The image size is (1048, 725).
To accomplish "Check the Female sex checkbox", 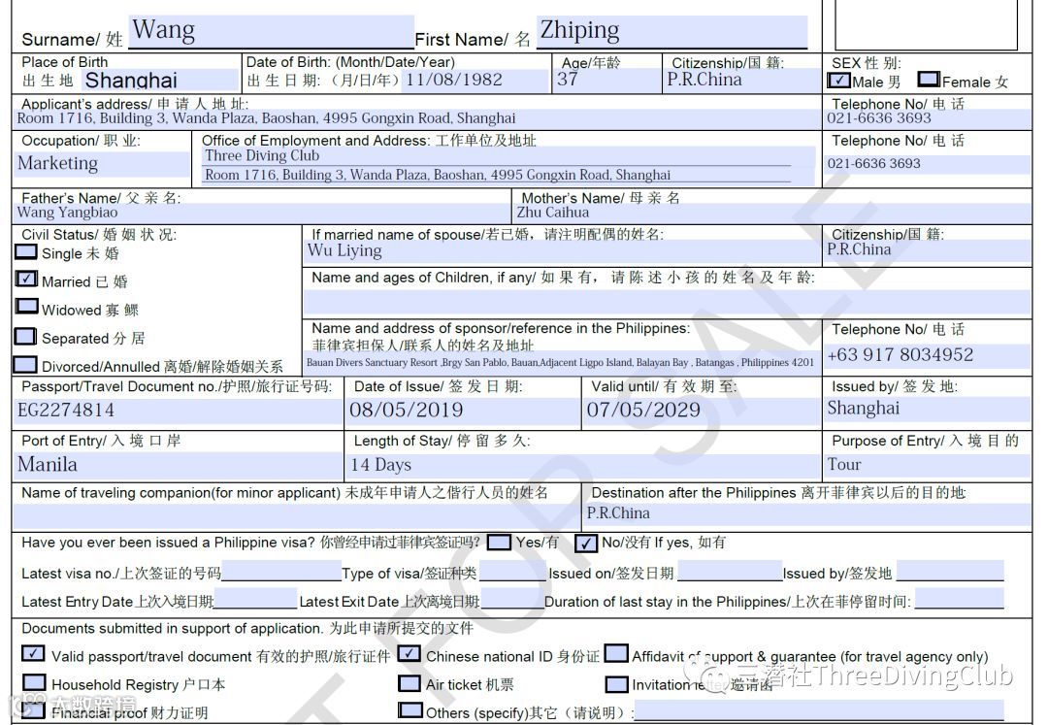I will point(929,80).
